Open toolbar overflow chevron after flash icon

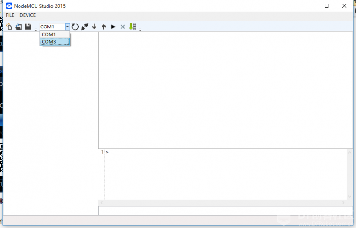[x=140, y=30]
